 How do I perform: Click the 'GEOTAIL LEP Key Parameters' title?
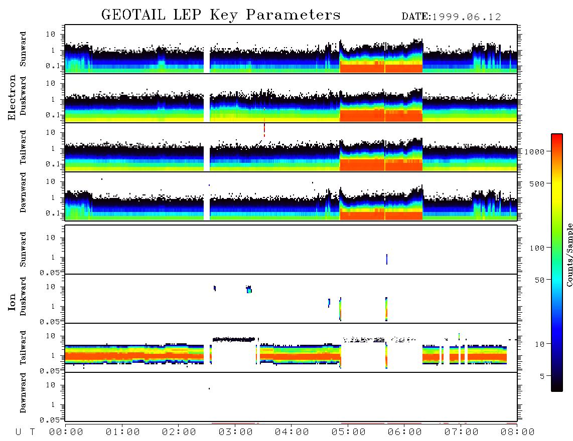[221, 15]
